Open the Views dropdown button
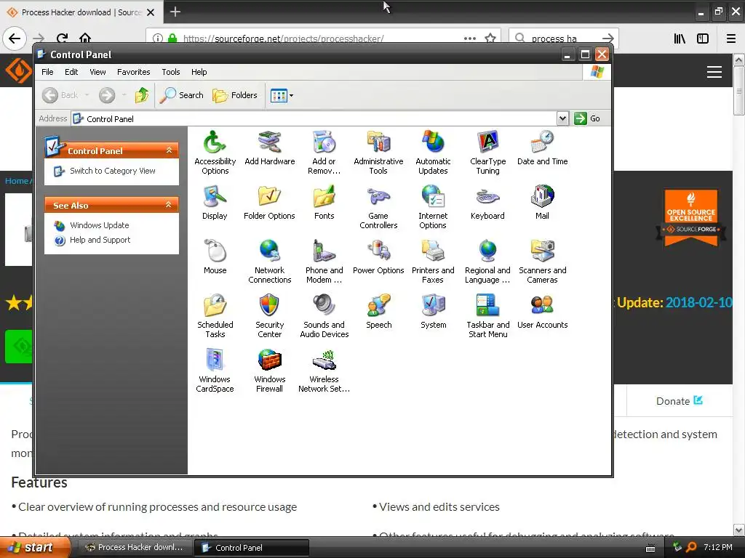 pos(282,95)
